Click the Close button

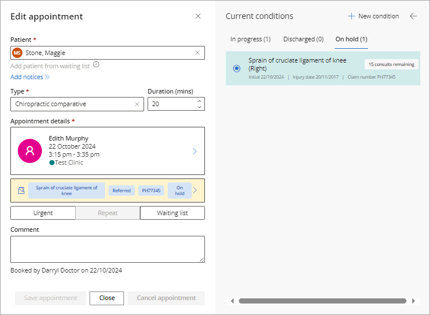click(107, 298)
